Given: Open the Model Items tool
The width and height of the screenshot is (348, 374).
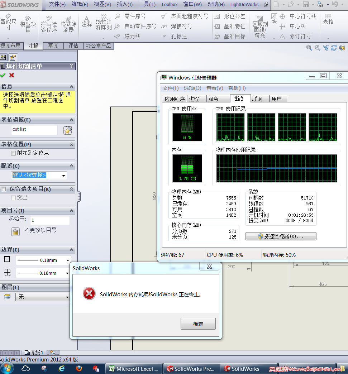Looking at the screenshot, I should [x=28, y=24].
